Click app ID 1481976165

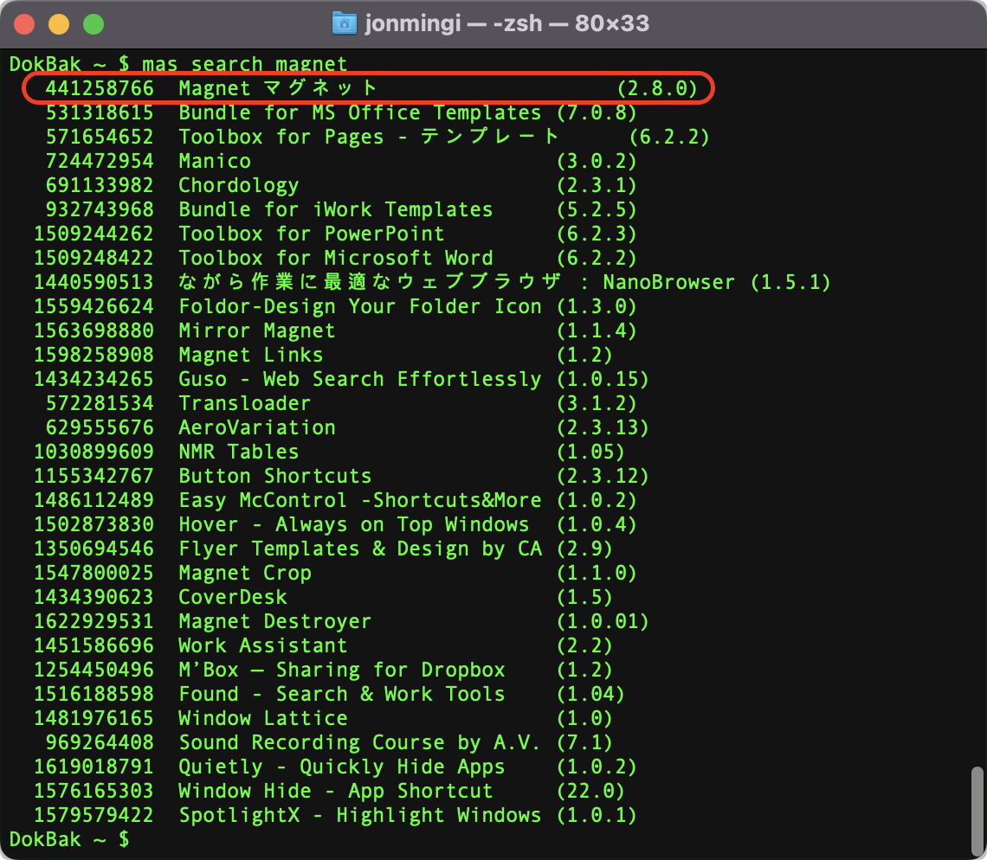pyautogui.click(x=94, y=718)
